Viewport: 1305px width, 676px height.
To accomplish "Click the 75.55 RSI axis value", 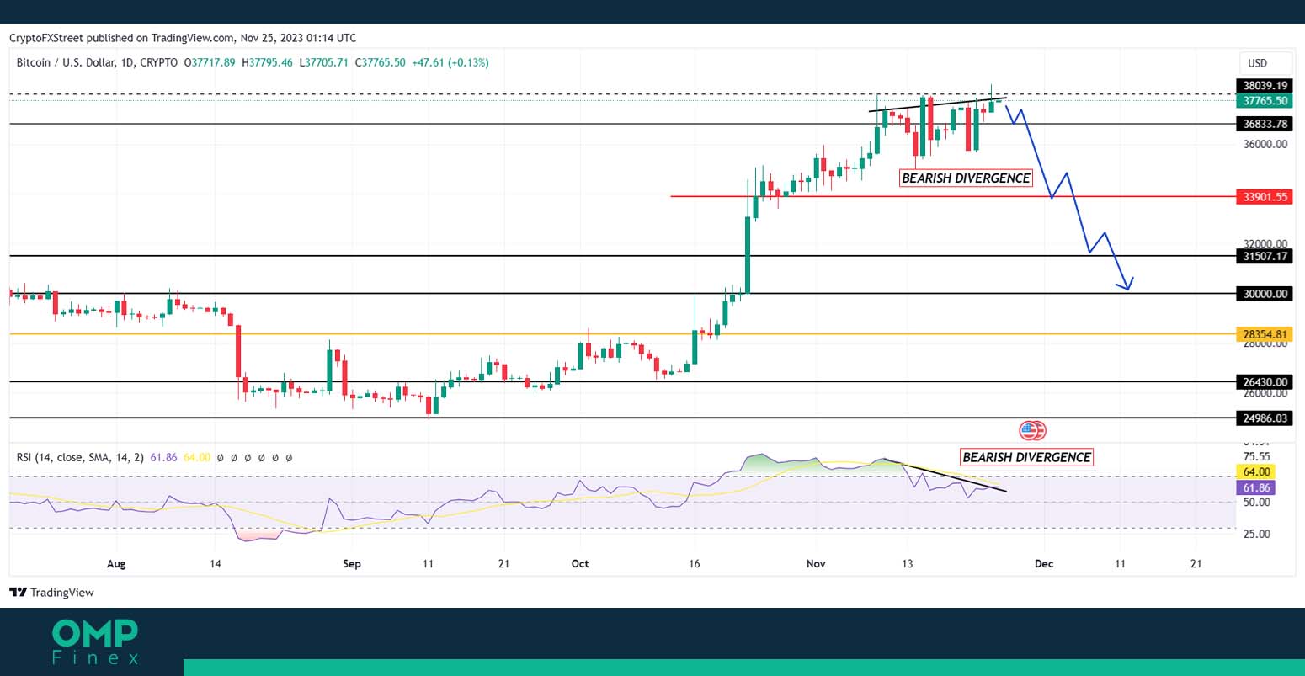I will coord(1256,457).
